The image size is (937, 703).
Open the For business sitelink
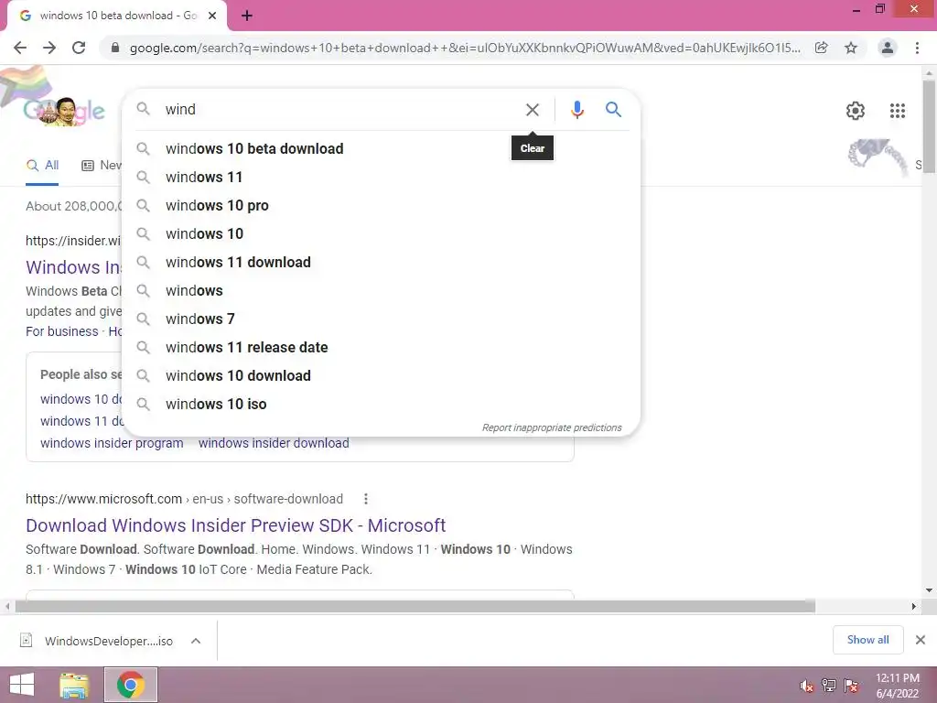point(61,331)
